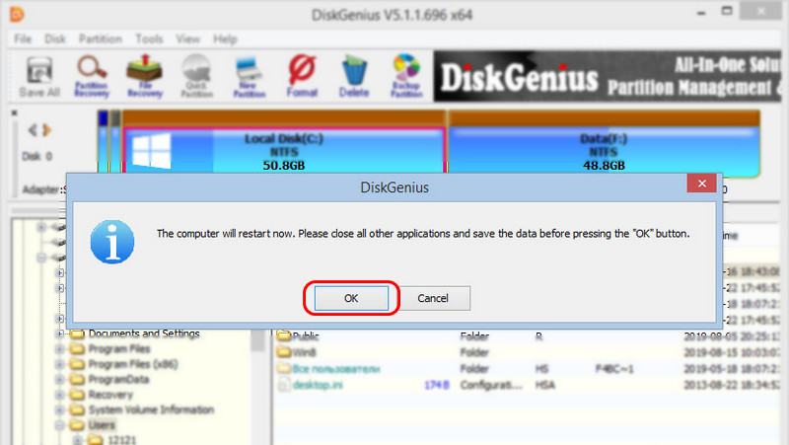
Task: Select System Volume Information folder
Action: coord(151,409)
